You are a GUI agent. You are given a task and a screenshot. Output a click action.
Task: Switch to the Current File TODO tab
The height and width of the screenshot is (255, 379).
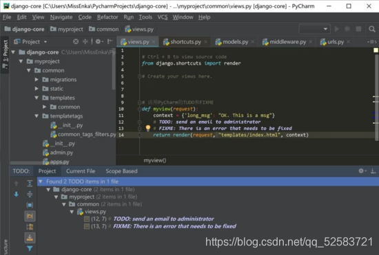tap(81, 171)
